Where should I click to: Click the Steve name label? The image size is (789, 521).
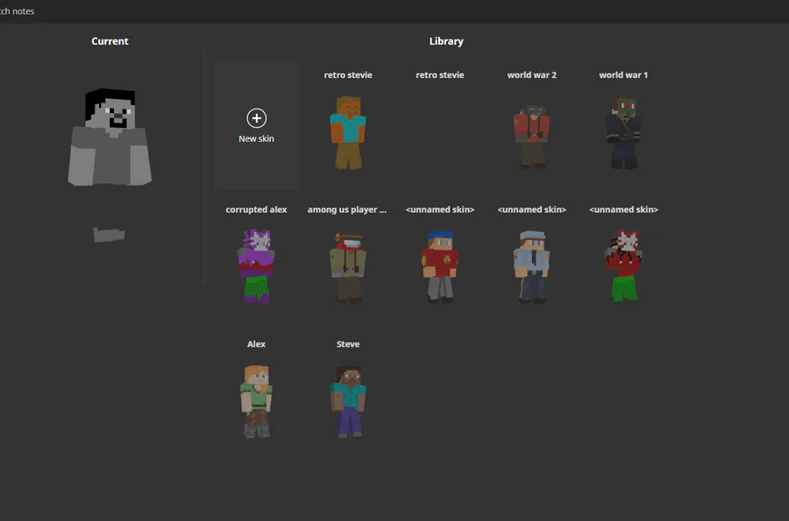pyautogui.click(x=348, y=344)
